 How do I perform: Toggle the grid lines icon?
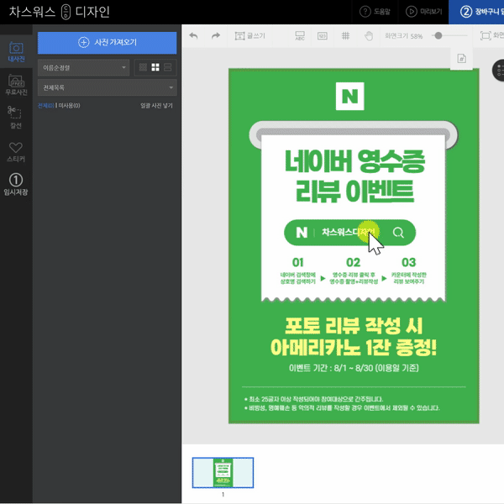tap(345, 35)
